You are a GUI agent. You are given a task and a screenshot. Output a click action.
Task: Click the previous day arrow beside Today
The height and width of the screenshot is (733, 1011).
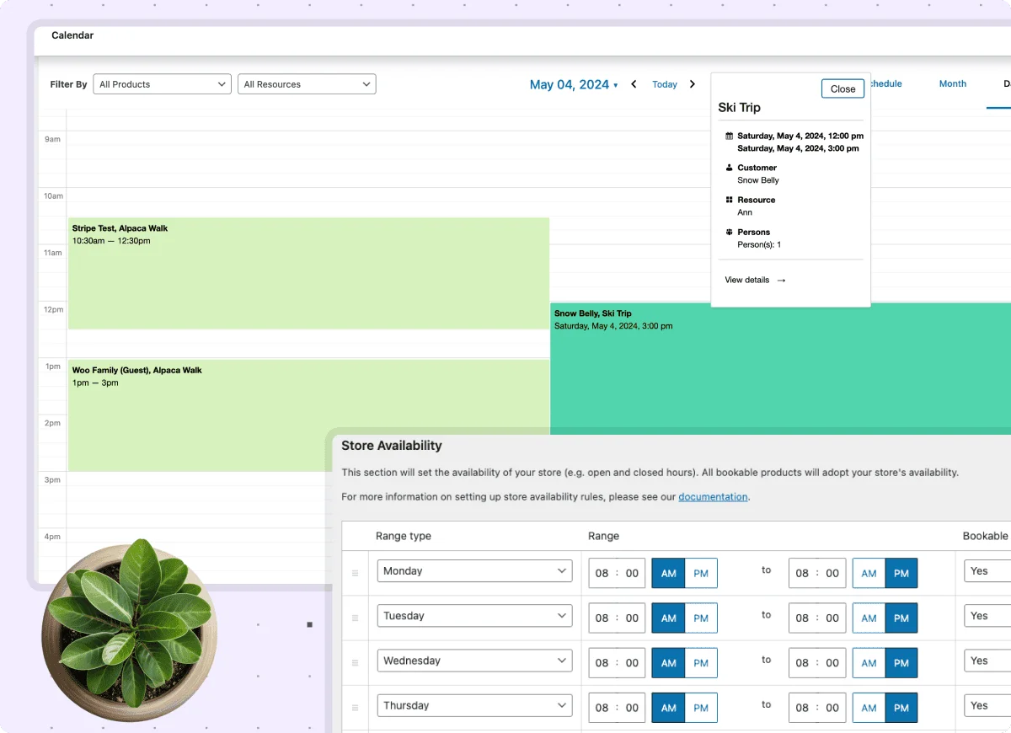634,84
